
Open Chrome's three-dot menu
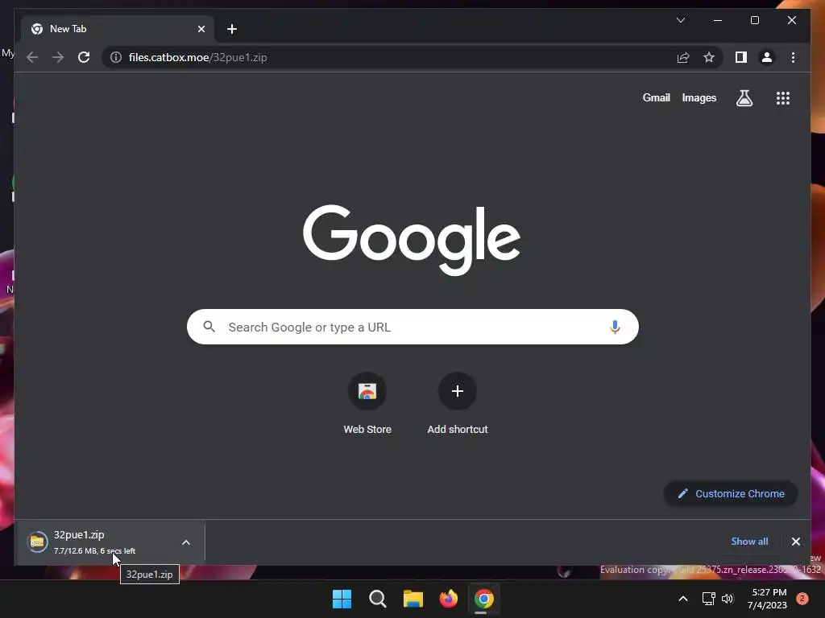[x=793, y=57]
